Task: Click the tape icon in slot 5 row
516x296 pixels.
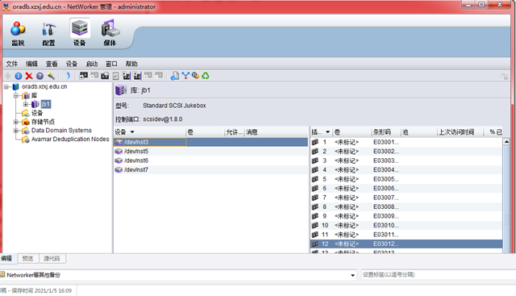Action: pyautogui.click(x=315, y=179)
